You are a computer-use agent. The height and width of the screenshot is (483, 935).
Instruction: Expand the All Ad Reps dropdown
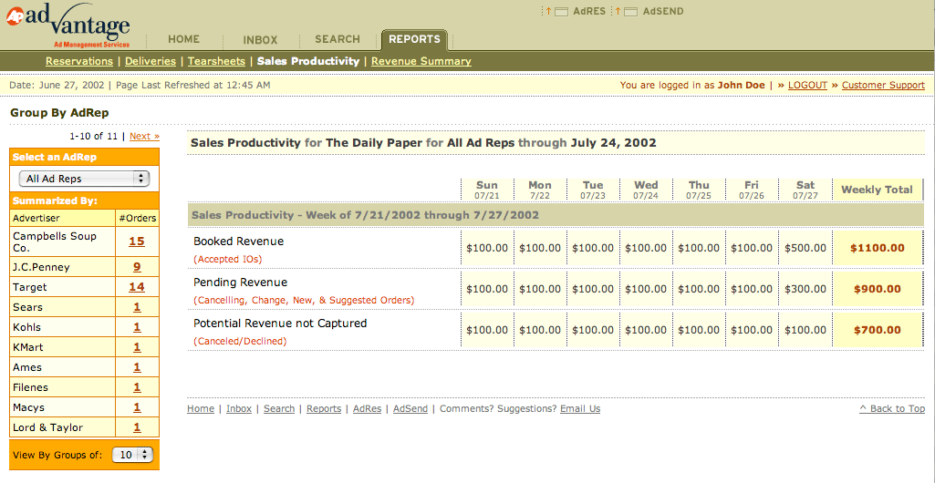coord(84,179)
